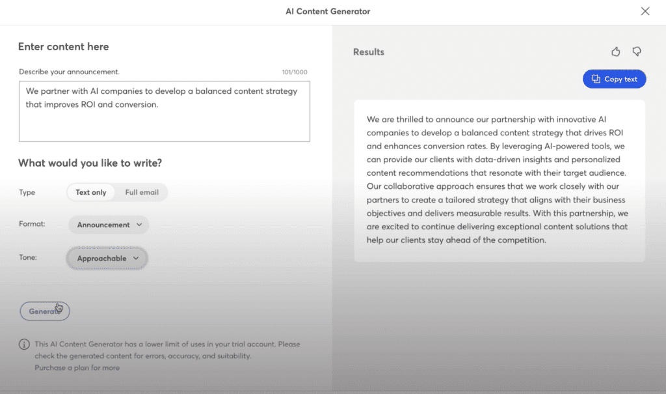
Task: Close the AI Content Generator dialog
Action: (645, 12)
